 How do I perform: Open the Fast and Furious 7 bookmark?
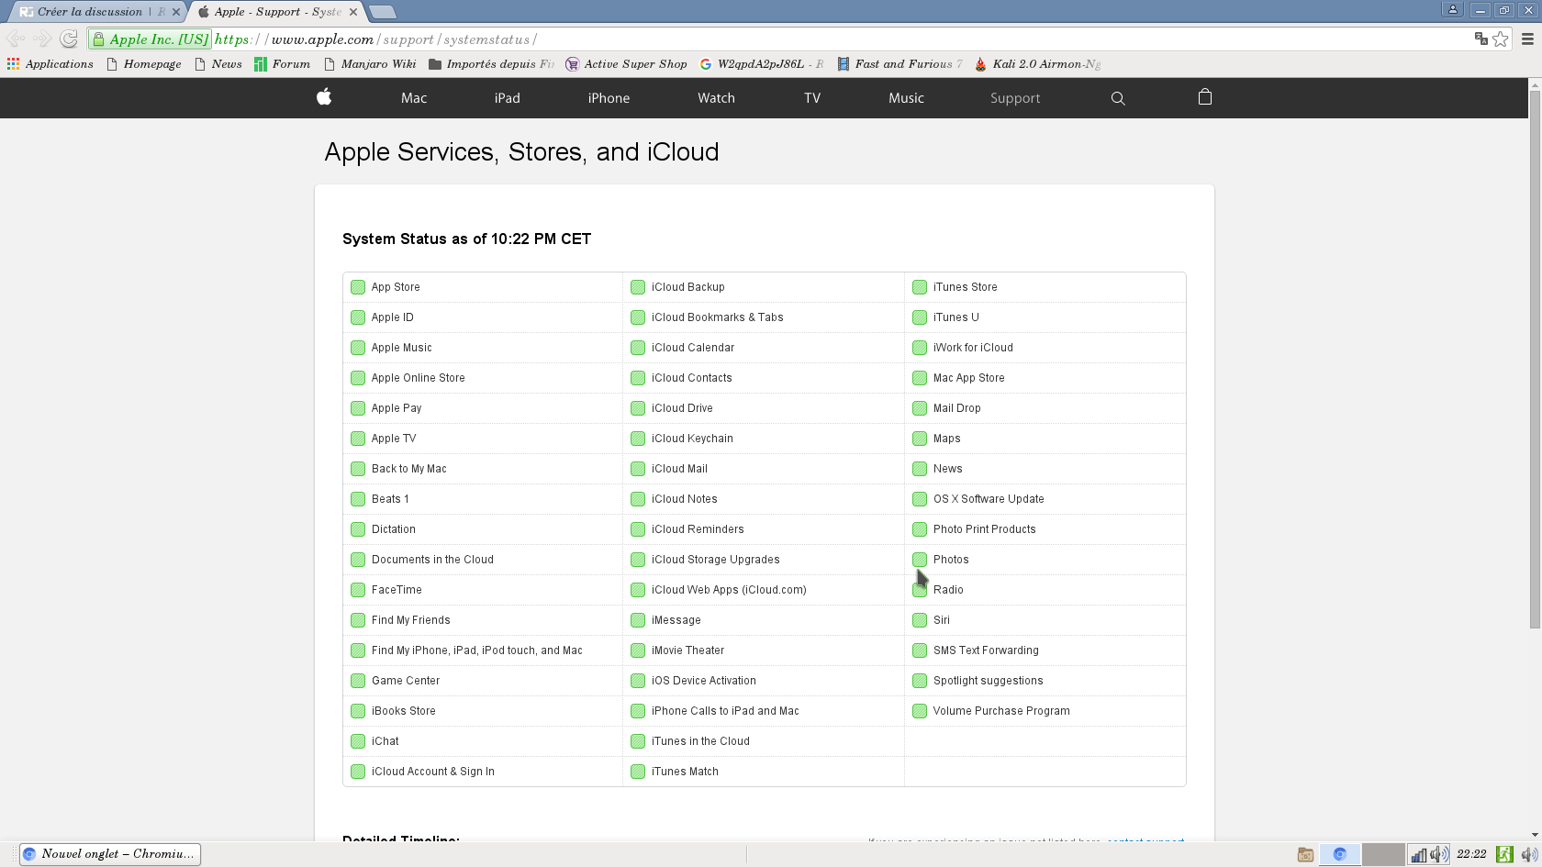tap(899, 63)
